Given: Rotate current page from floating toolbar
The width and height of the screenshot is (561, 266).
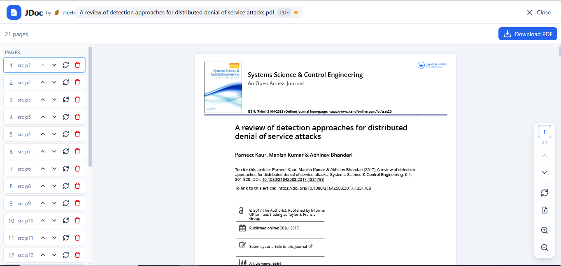Looking at the screenshot, I should click(x=545, y=193).
